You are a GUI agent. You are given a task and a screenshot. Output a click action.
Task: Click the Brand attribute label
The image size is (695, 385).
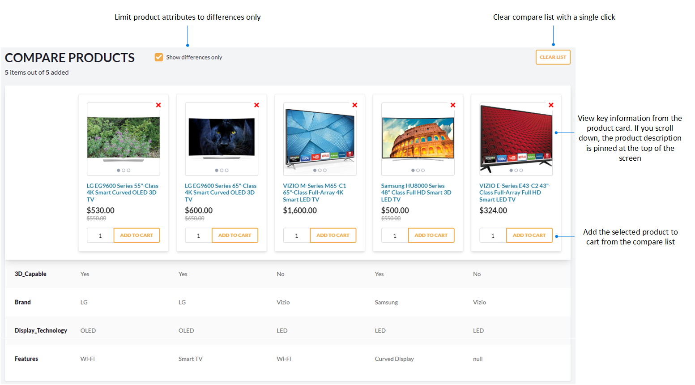[23, 302]
